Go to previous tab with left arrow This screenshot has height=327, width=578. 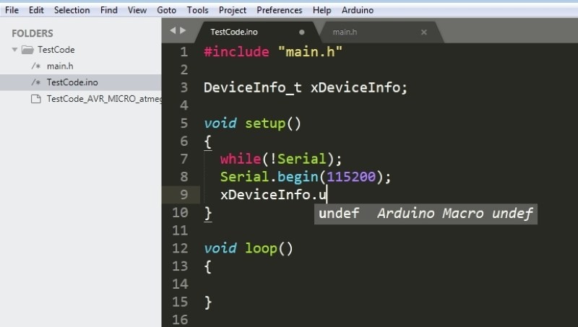(173, 30)
